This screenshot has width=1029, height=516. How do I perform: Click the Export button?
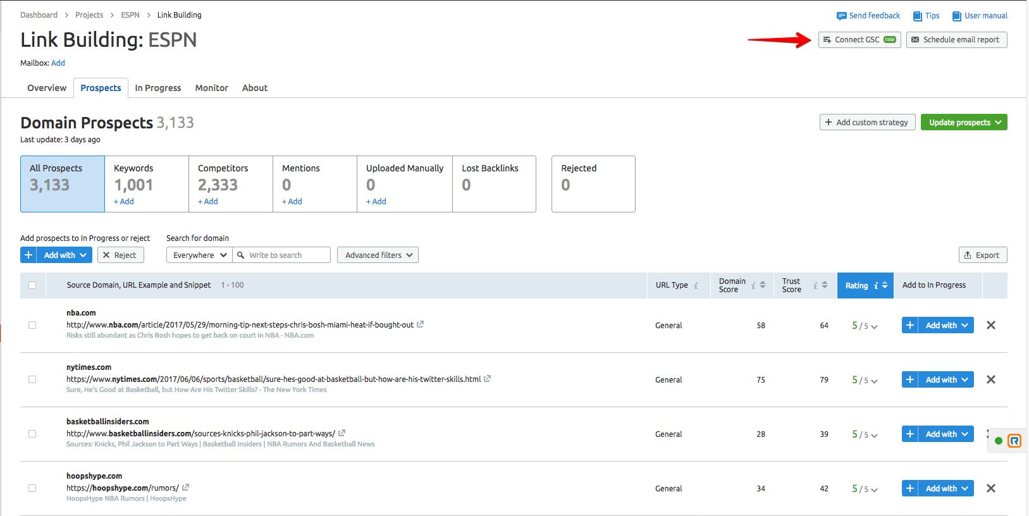[x=983, y=255]
